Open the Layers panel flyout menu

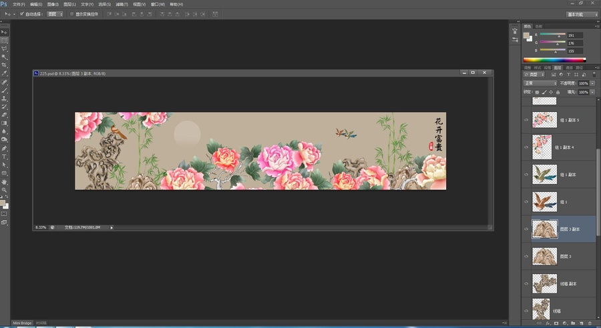pos(597,68)
